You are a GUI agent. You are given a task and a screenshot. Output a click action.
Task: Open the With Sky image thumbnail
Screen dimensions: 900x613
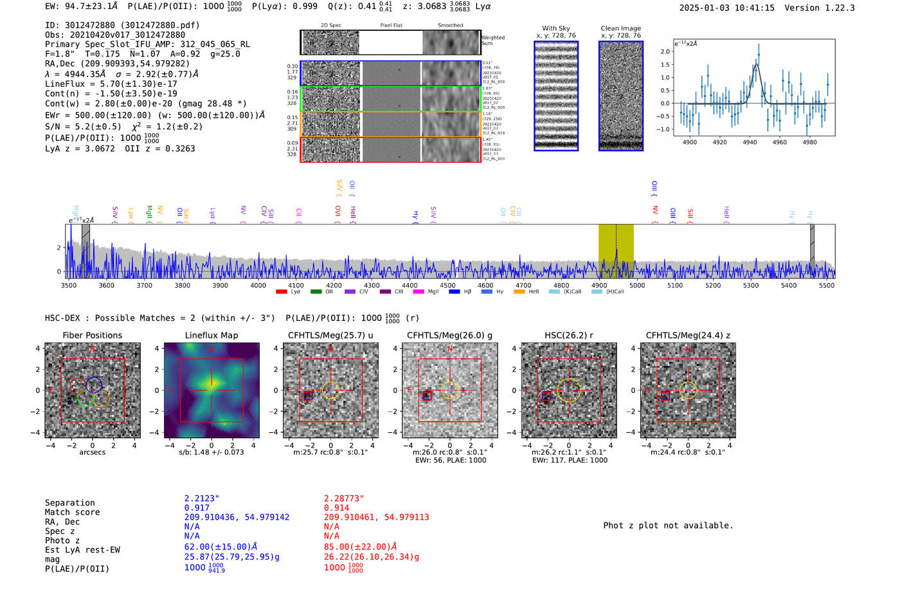556,96
